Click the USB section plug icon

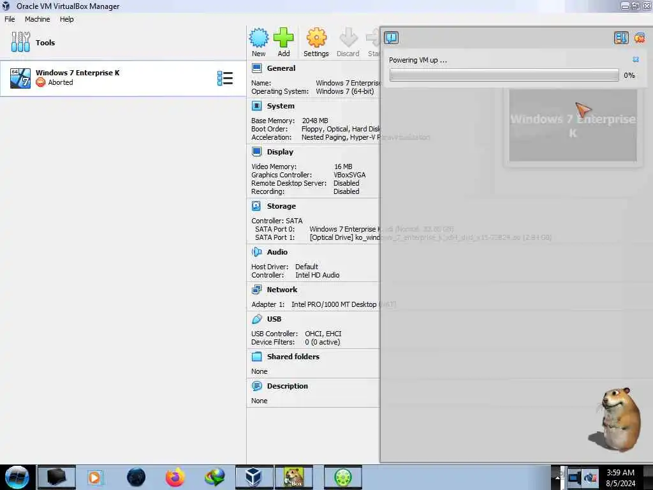[x=256, y=319]
